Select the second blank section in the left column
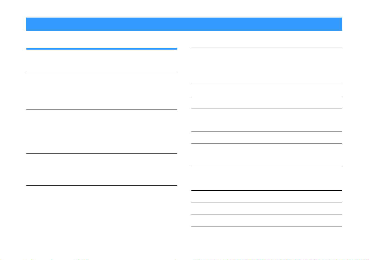This screenshot has width=369, height=260. [102, 91]
